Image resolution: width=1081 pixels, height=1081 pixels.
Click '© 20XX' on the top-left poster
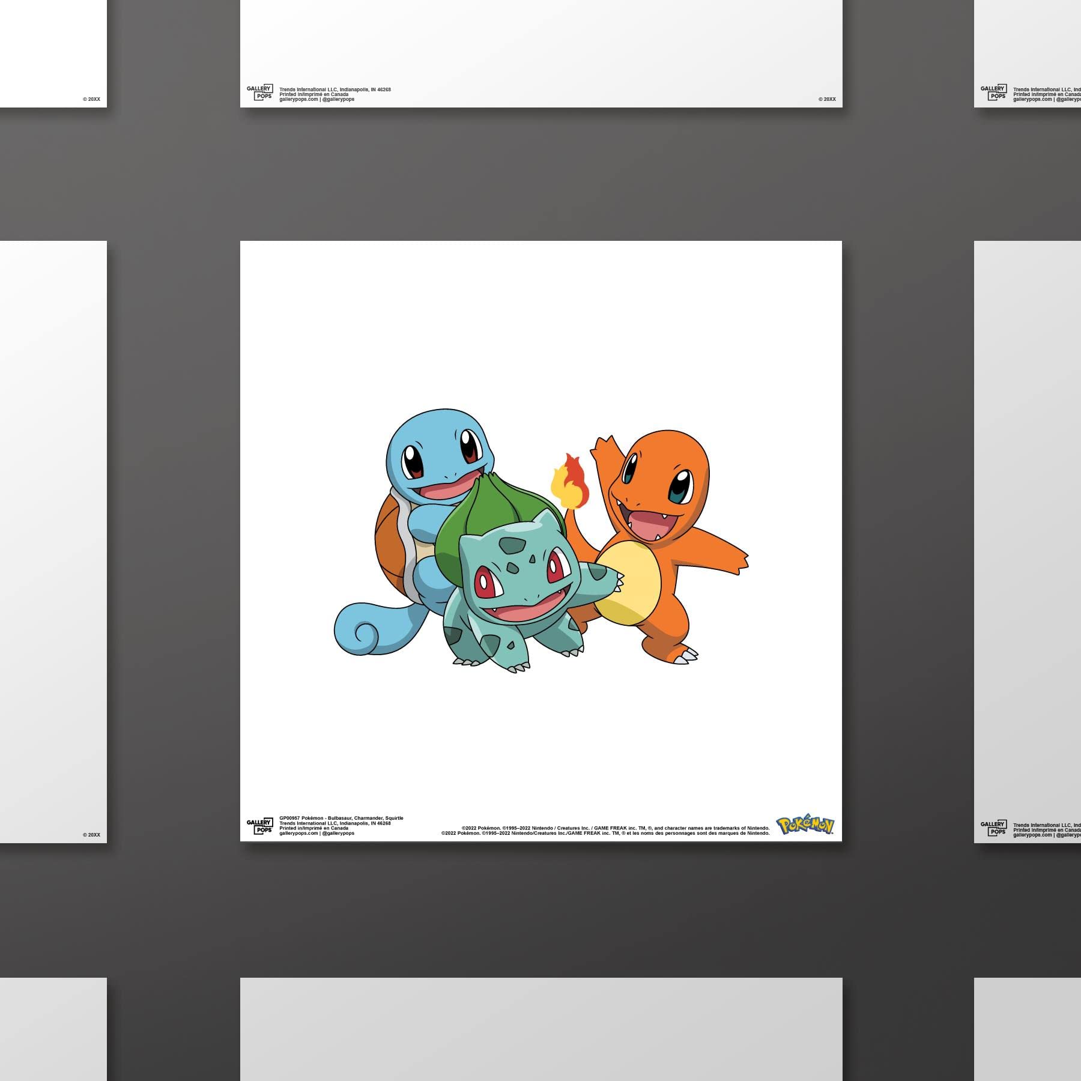click(x=91, y=99)
